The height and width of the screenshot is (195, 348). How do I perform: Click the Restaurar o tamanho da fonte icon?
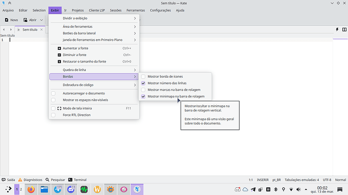[59, 61]
